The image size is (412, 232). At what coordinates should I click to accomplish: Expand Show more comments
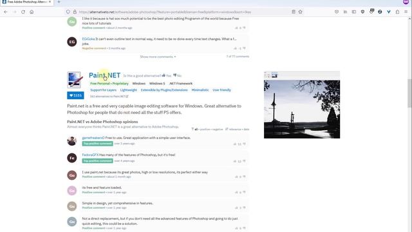tap(158, 57)
